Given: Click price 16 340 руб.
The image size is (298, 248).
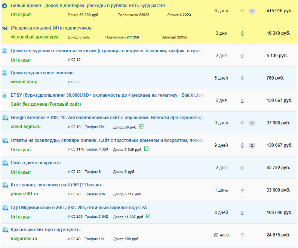Looking at the screenshot, I should pos(279,33).
